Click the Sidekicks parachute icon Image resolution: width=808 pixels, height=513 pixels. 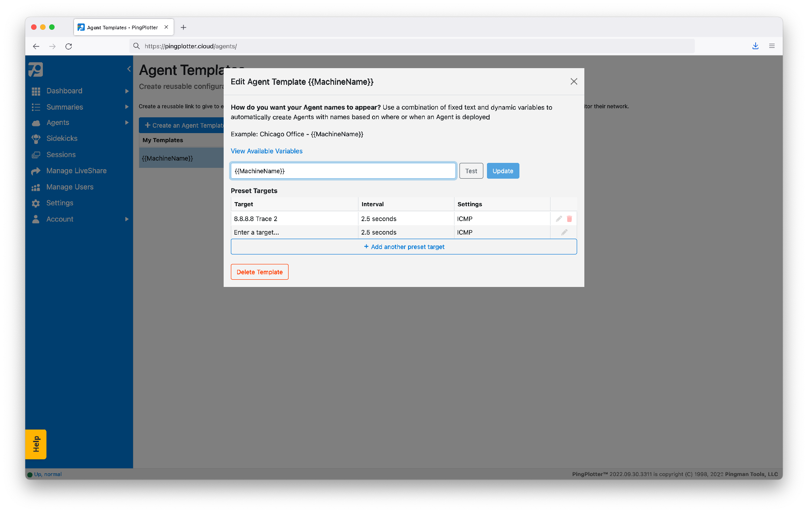pos(36,139)
